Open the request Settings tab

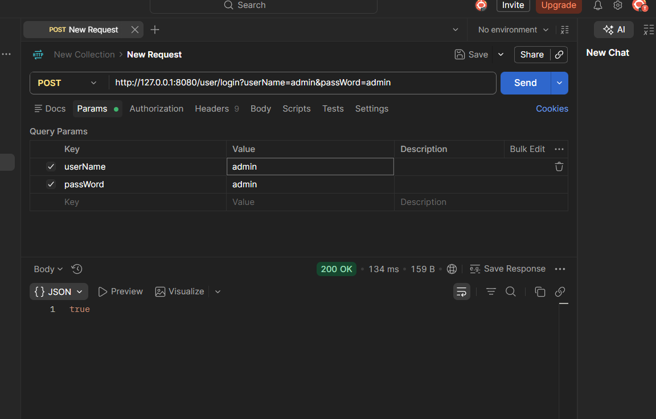(371, 109)
